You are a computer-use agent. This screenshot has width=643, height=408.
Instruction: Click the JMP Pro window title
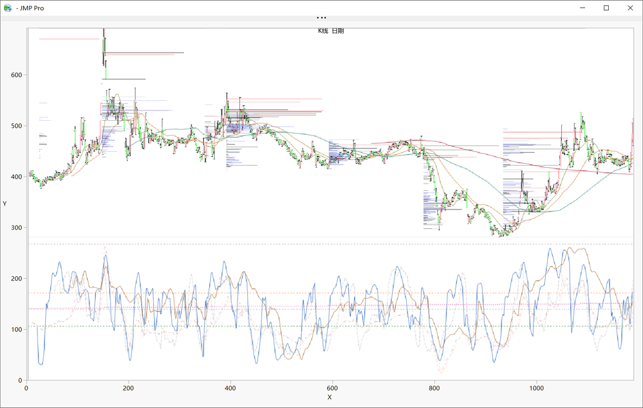(30, 8)
